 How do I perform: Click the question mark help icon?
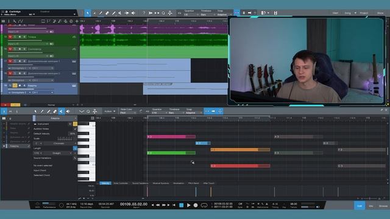(144, 13)
